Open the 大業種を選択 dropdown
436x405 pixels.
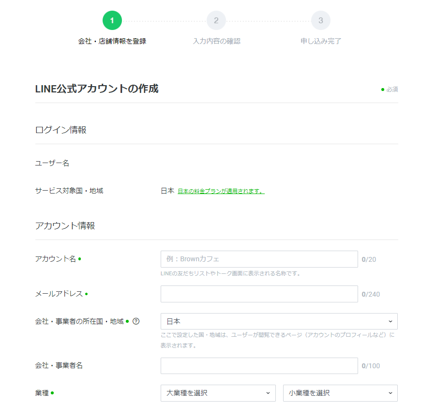click(218, 393)
